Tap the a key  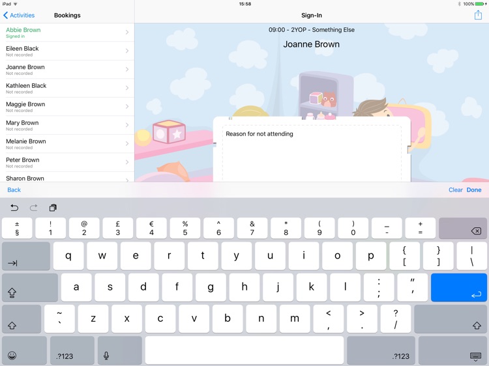point(76,287)
